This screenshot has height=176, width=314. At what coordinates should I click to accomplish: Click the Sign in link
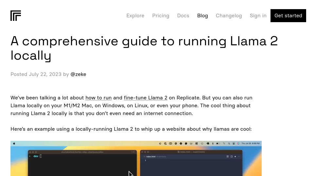(x=258, y=16)
